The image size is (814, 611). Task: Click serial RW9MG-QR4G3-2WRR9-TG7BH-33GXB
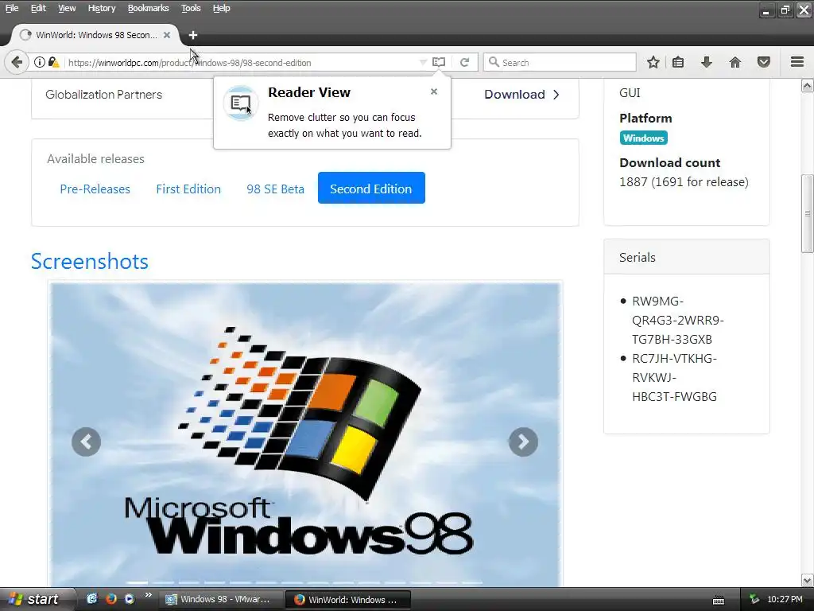coord(677,320)
